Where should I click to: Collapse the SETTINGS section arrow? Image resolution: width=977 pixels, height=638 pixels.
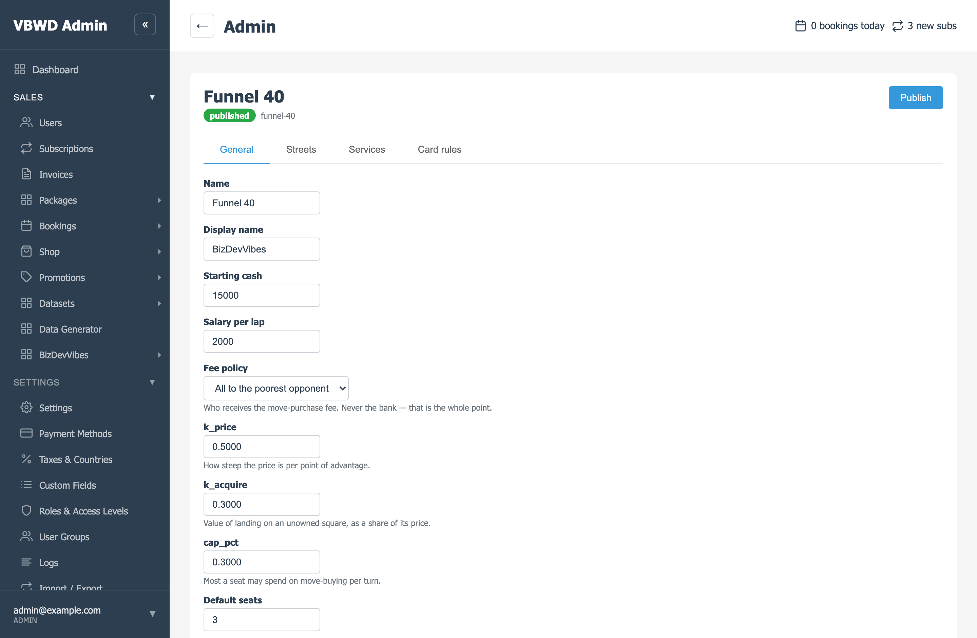(x=152, y=382)
